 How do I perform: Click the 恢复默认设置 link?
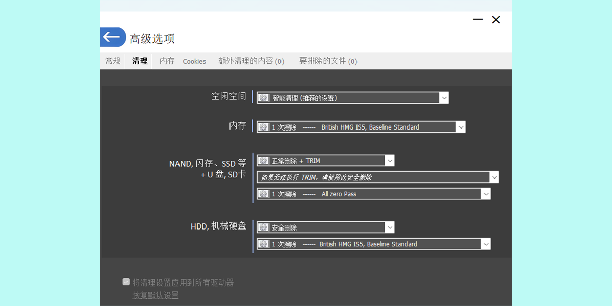point(155,295)
